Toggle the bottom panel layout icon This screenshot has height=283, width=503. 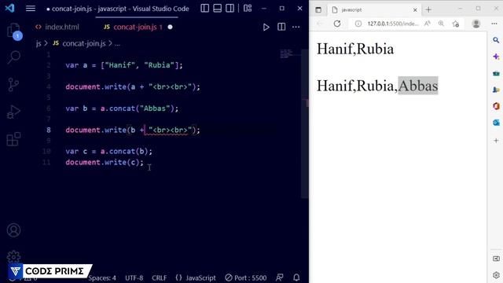(x=217, y=9)
